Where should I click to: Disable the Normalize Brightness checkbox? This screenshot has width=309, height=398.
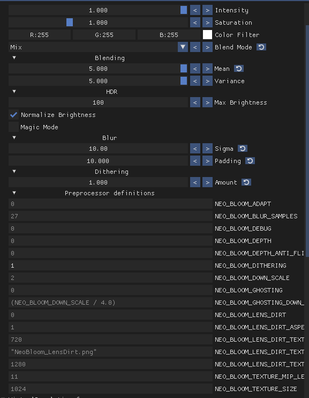coord(14,115)
